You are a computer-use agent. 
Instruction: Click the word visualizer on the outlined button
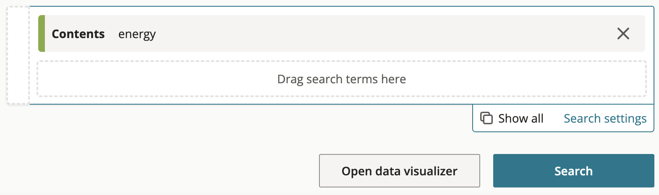point(430,171)
